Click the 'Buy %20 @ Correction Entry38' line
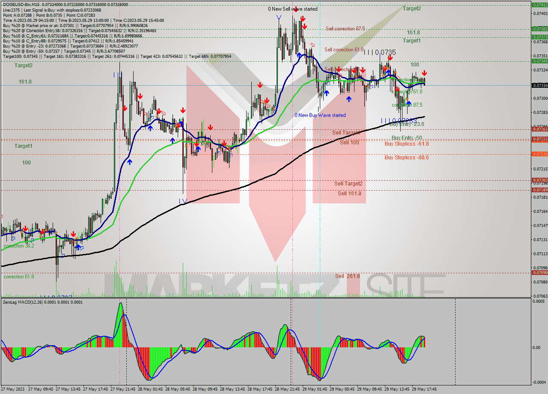This screenshot has height=394, width=548. [x=79, y=30]
